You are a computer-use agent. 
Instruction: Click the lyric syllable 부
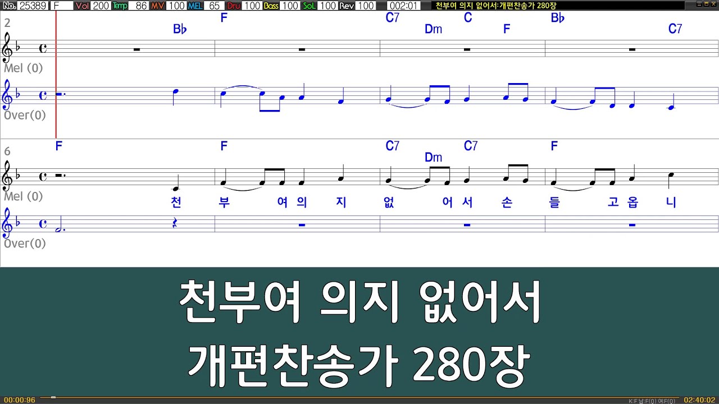click(x=224, y=203)
